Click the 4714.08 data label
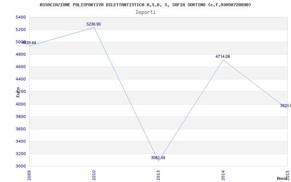 coord(223,57)
